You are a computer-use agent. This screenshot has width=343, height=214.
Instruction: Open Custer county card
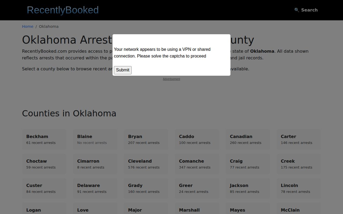point(44,188)
